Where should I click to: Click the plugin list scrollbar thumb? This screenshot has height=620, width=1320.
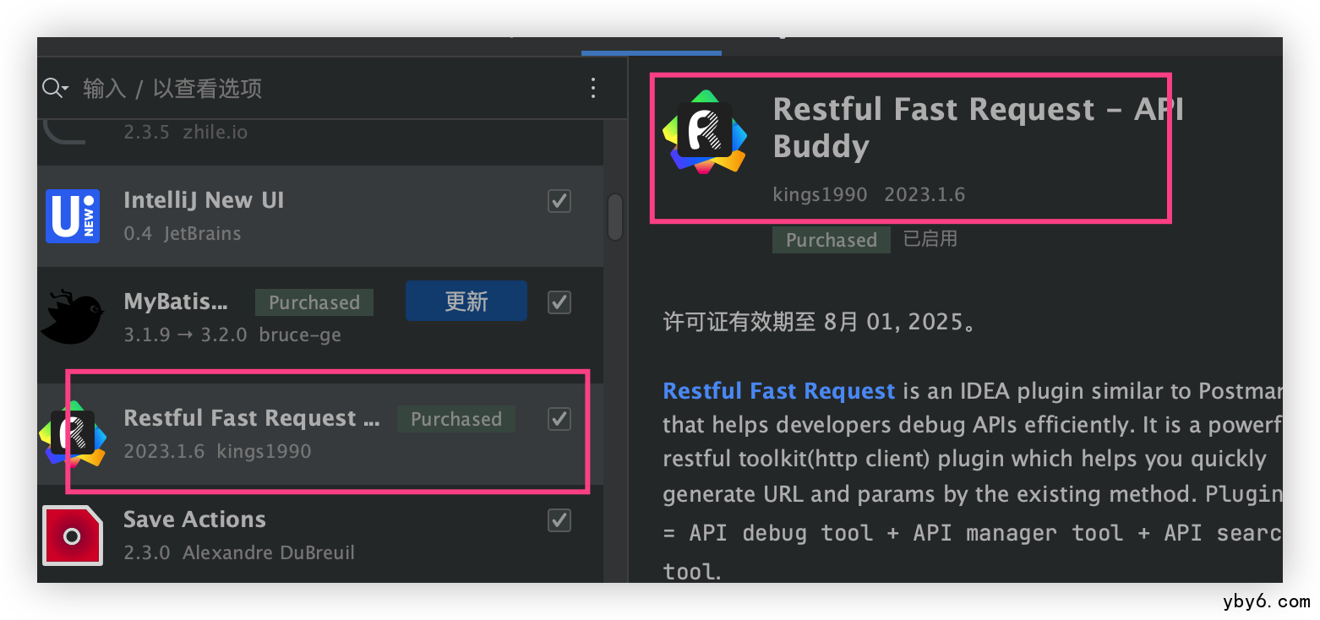pos(615,217)
